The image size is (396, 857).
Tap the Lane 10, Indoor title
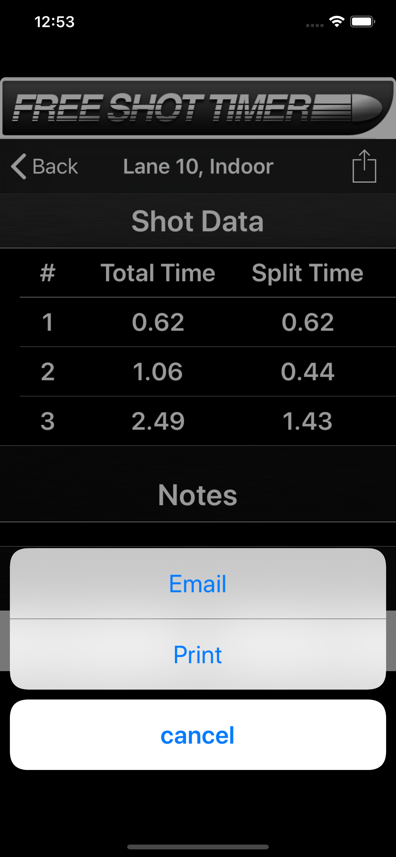198,166
